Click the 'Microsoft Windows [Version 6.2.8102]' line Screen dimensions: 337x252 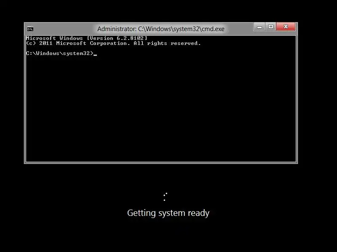tap(87, 38)
